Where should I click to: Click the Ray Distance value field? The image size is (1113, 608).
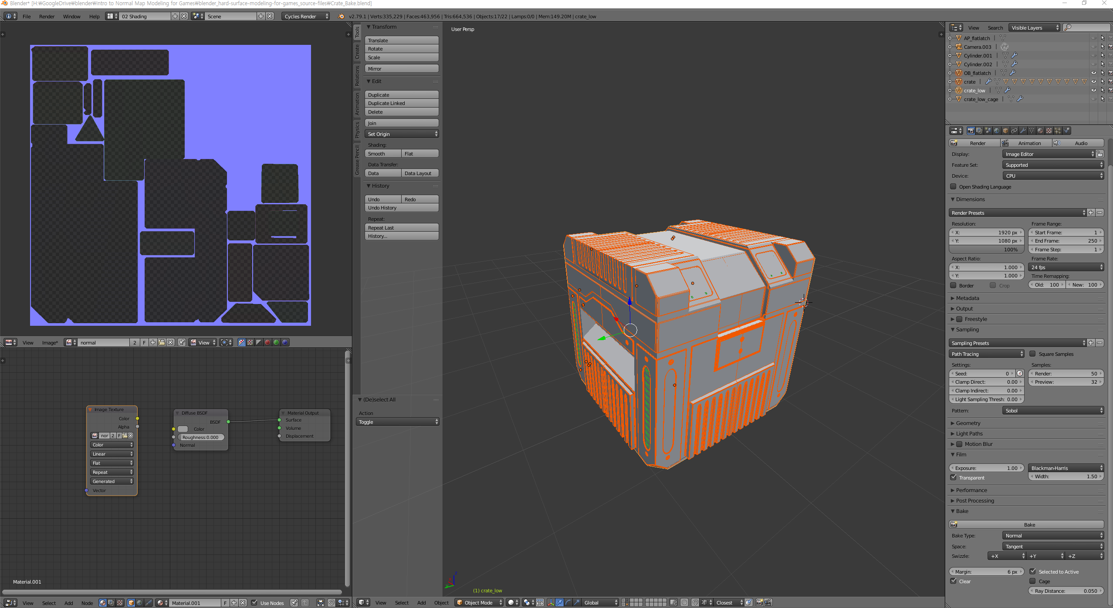tap(1066, 591)
